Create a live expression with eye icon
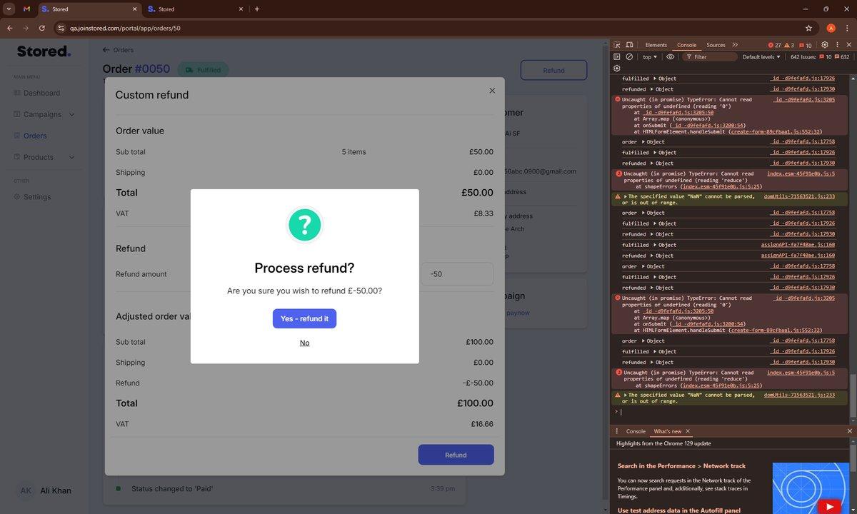 (670, 57)
